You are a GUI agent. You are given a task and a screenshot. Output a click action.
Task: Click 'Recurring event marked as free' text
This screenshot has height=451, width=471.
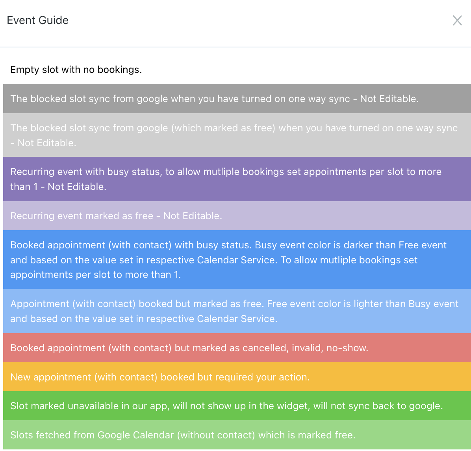(x=82, y=216)
